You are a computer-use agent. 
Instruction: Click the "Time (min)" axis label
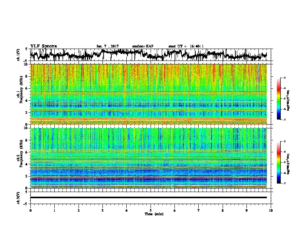[154, 214]
